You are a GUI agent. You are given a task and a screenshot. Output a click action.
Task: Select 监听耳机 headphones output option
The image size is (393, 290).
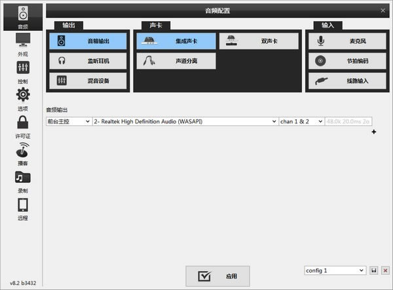88,60
